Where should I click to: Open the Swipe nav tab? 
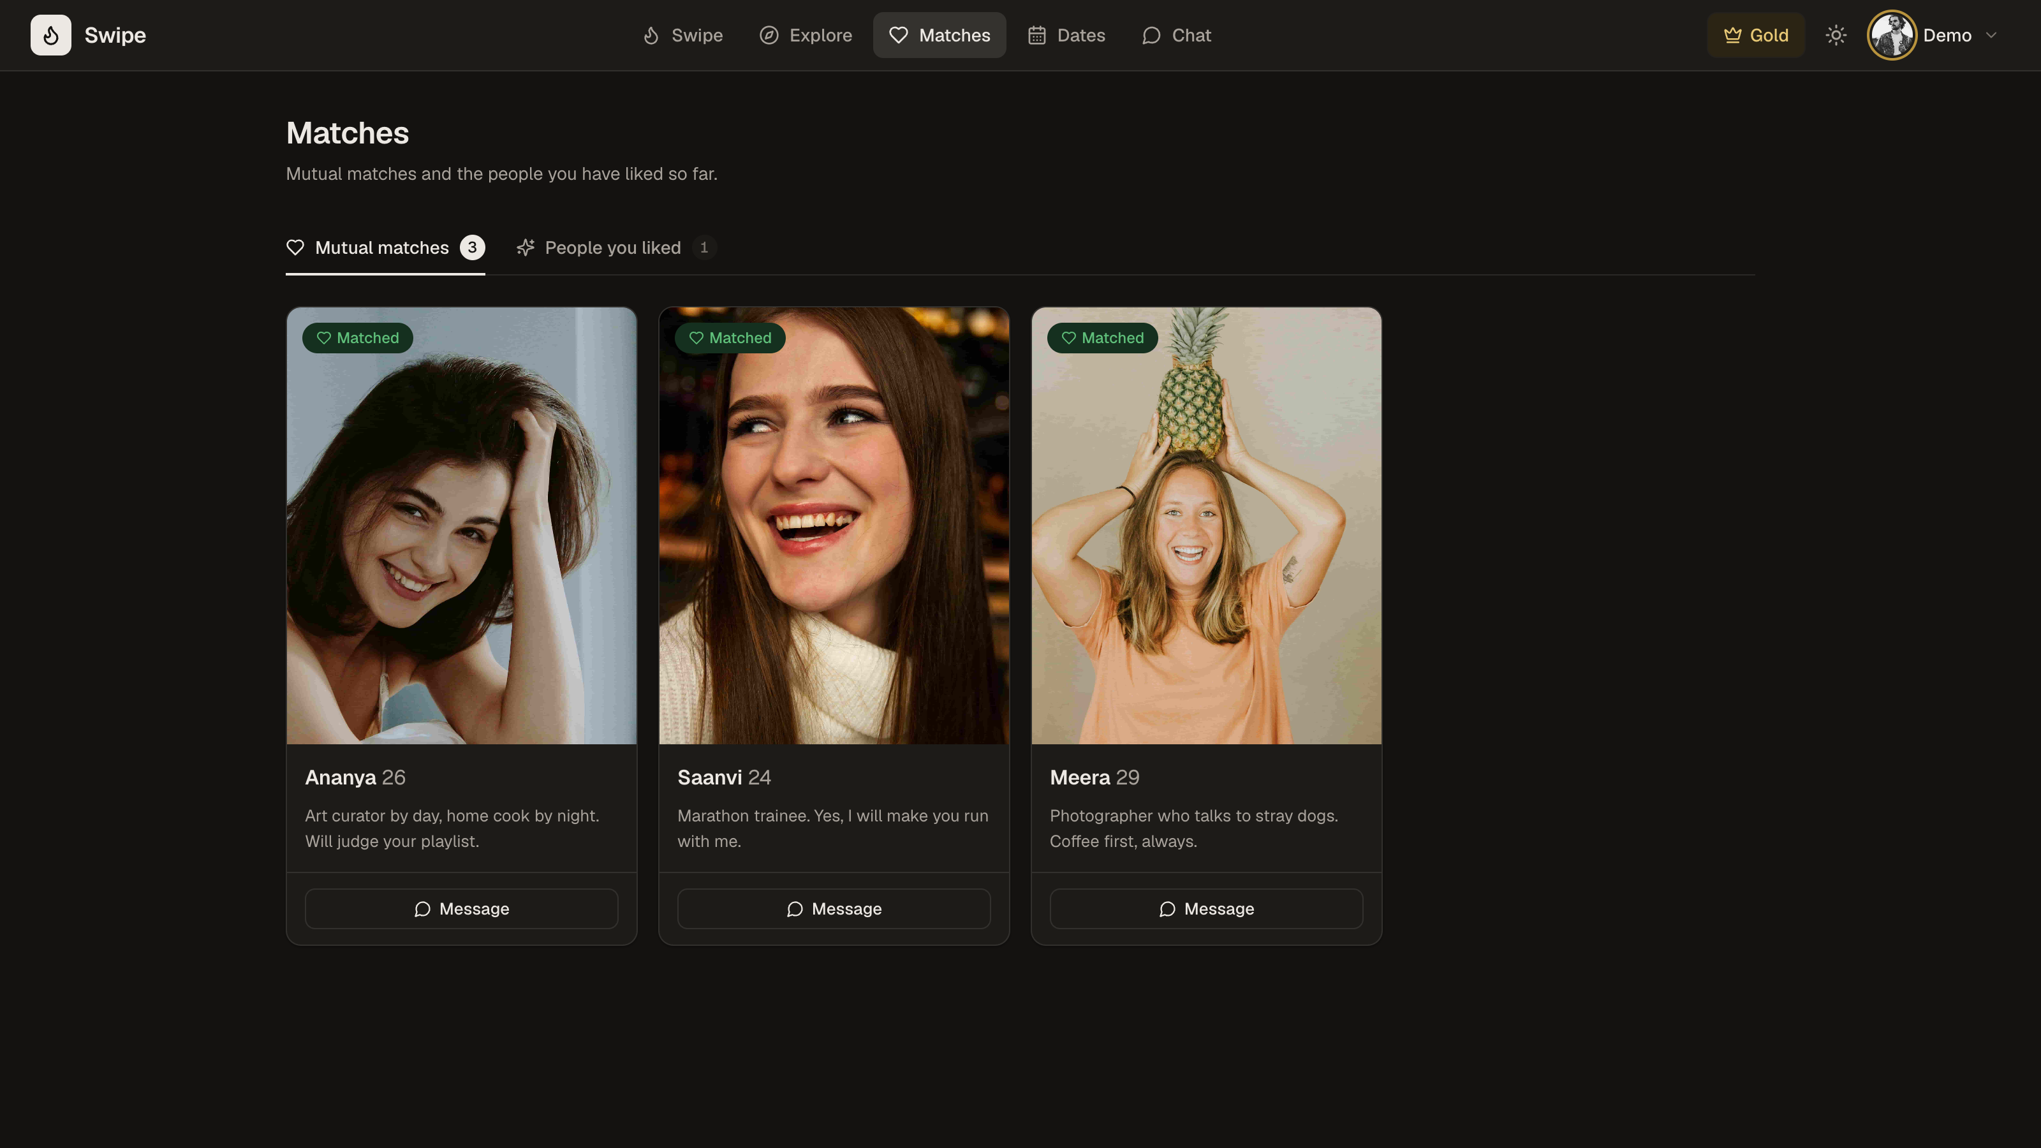coord(682,35)
